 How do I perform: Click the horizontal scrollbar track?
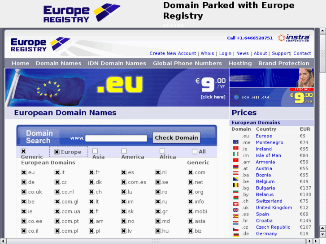pyautogui.click(x=156, y=241)
